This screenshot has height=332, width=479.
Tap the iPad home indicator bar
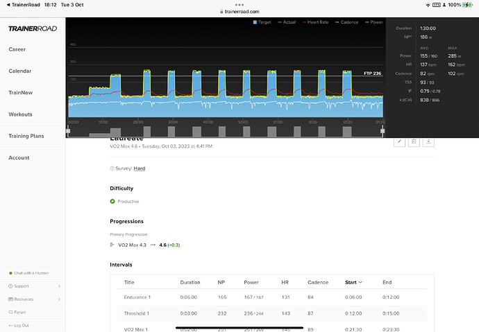(239, 328)
